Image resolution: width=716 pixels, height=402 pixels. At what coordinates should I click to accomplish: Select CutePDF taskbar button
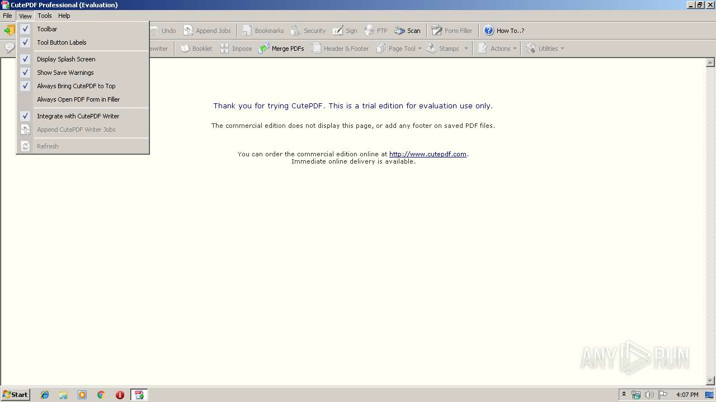pos(139,395)
